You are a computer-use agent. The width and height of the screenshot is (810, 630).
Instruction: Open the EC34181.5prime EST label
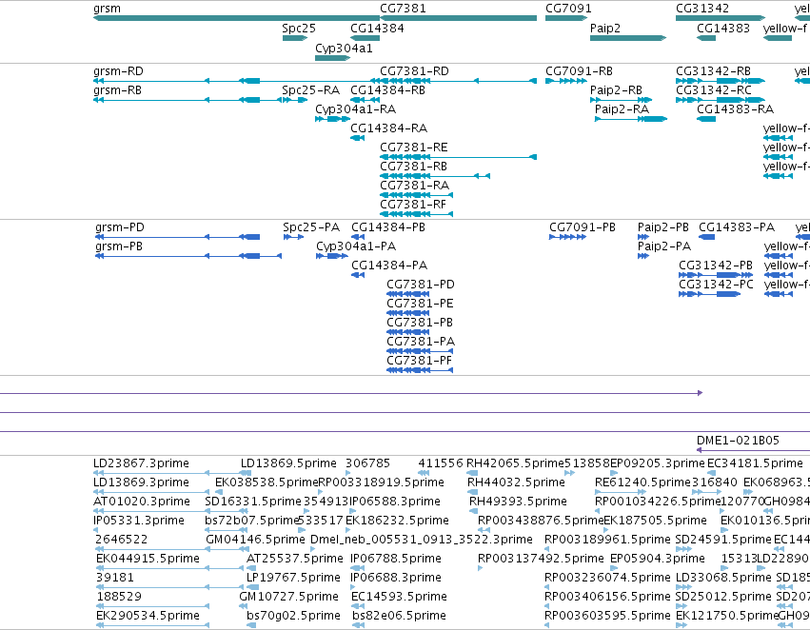coord(755,463)
